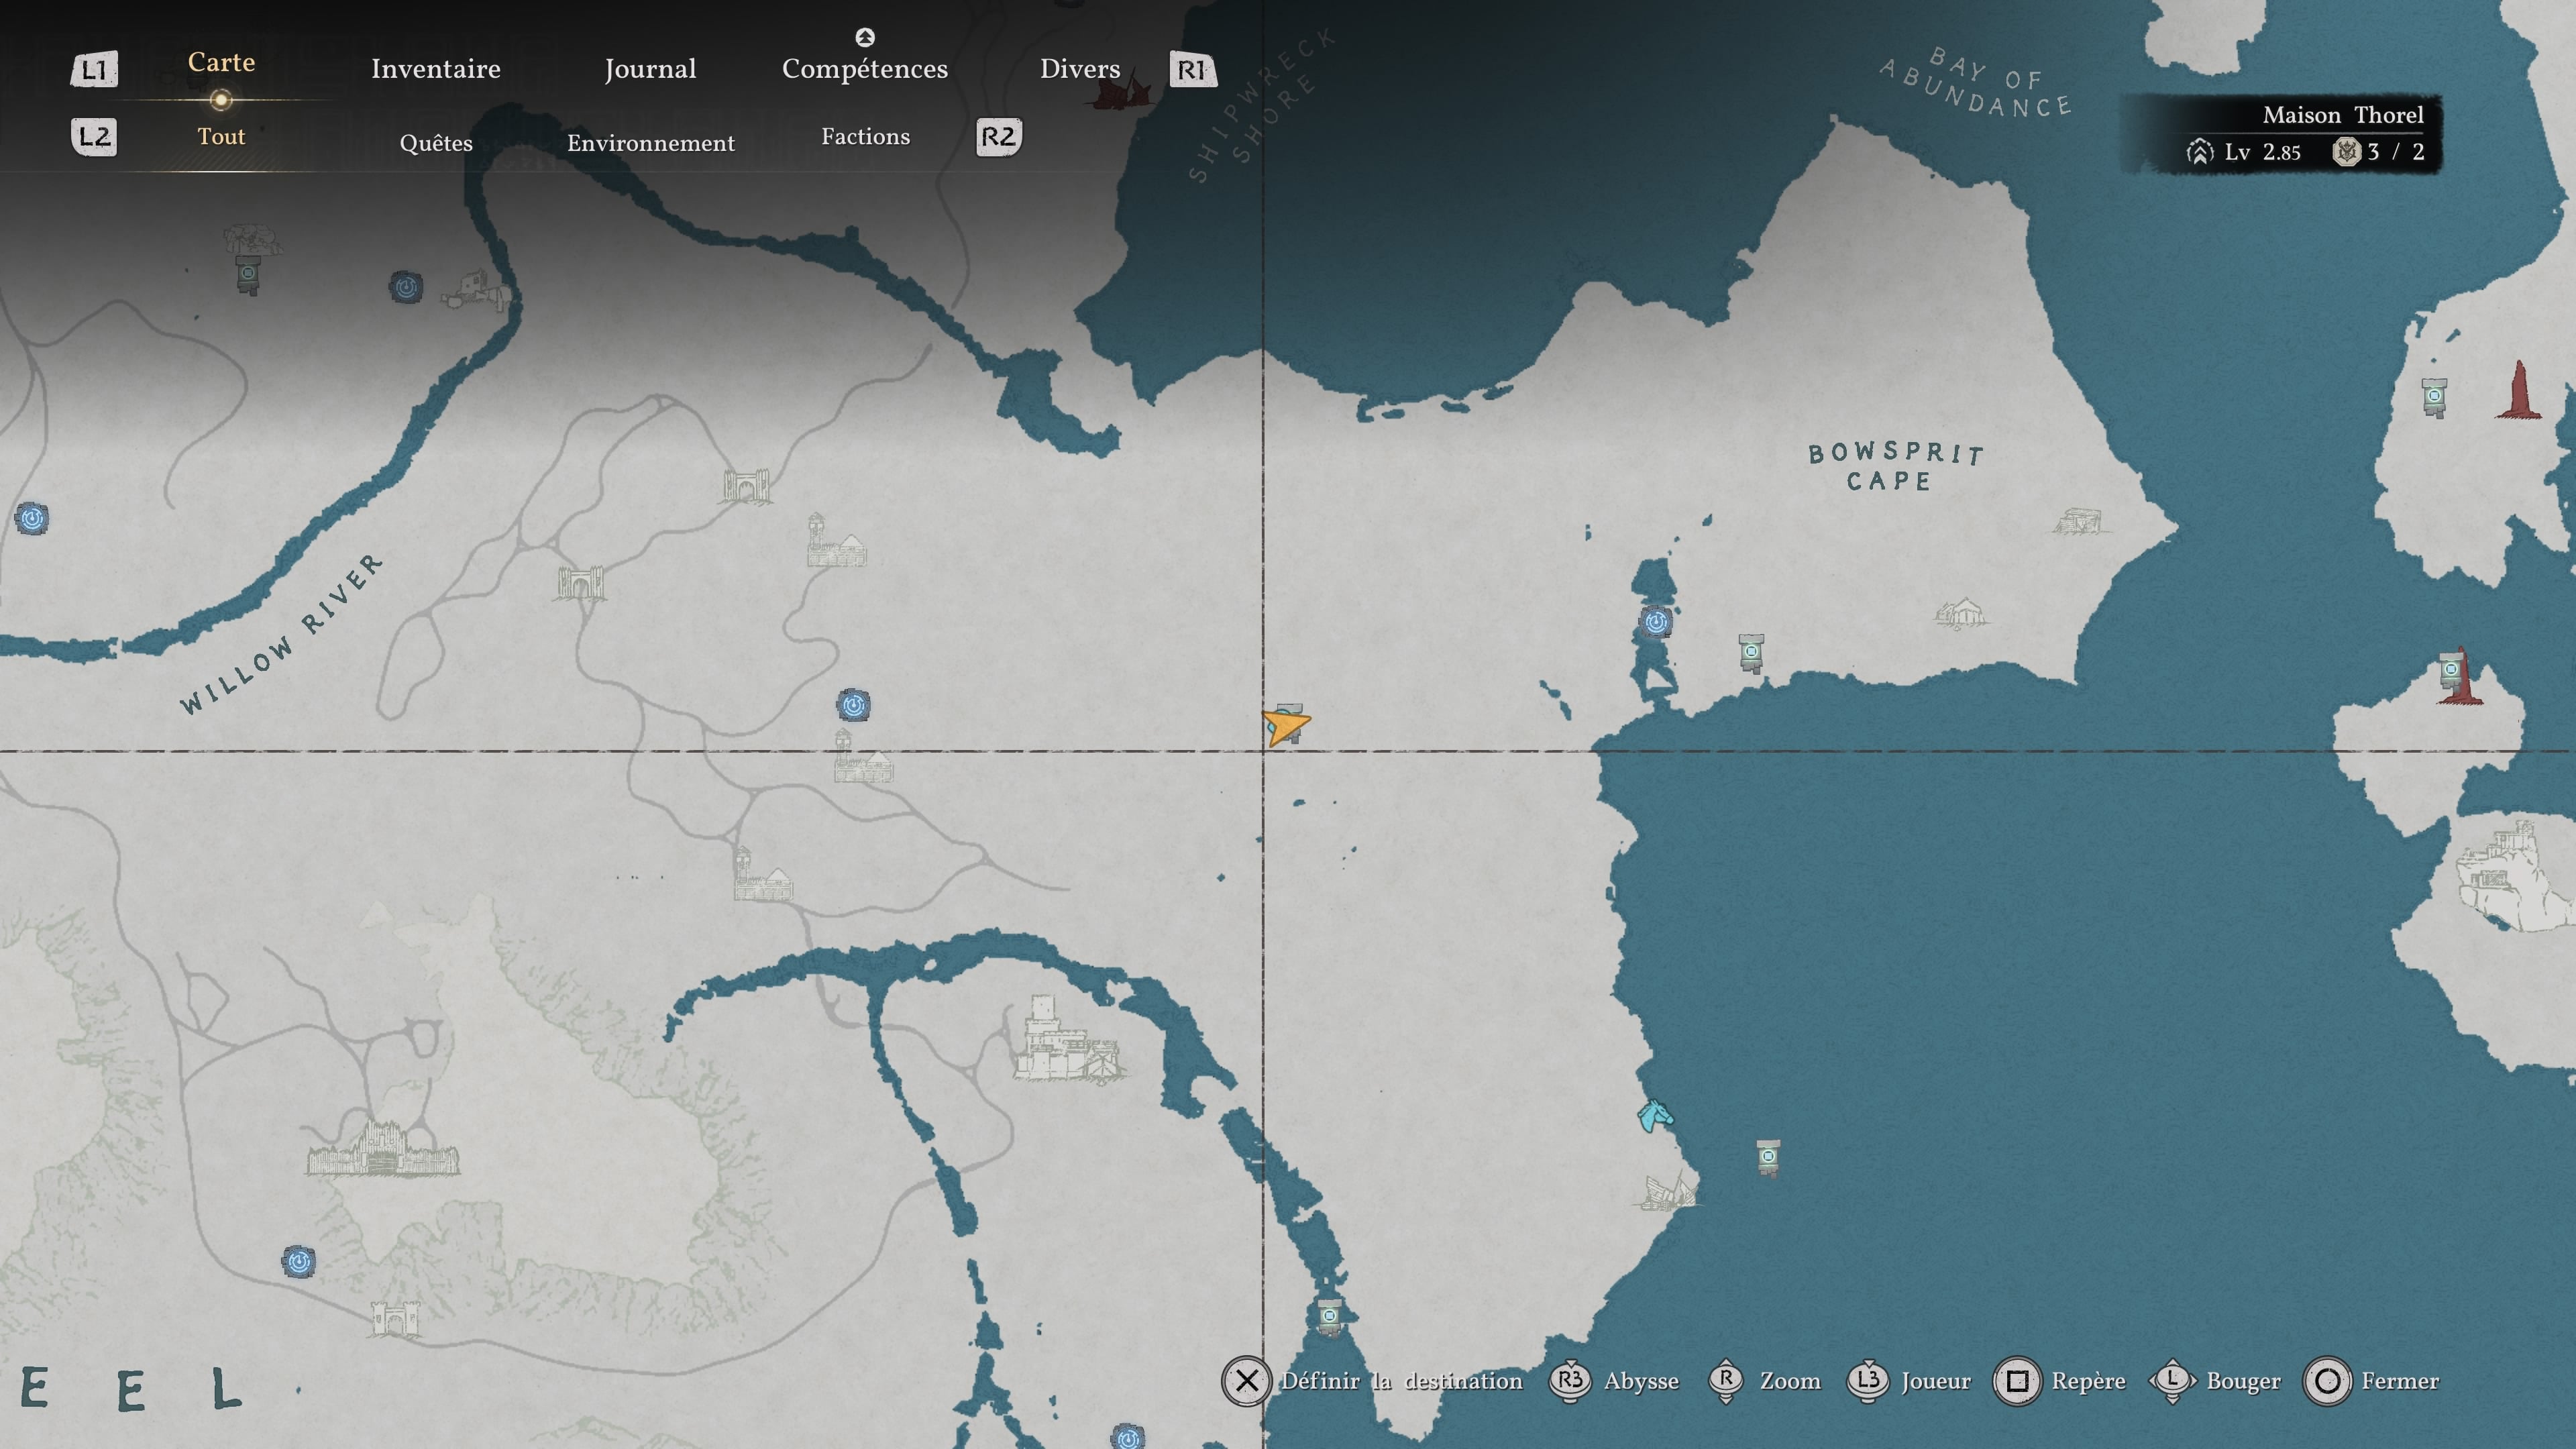Click the Fermer prompt label

point(2400,1381)
